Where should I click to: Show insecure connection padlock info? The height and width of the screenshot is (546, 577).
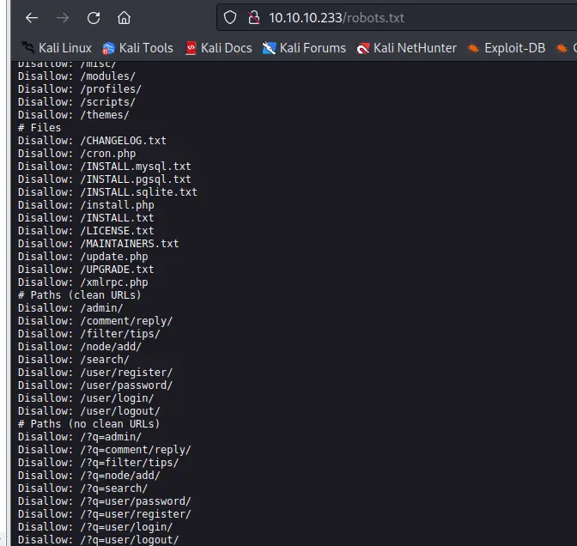pos(253,17)
